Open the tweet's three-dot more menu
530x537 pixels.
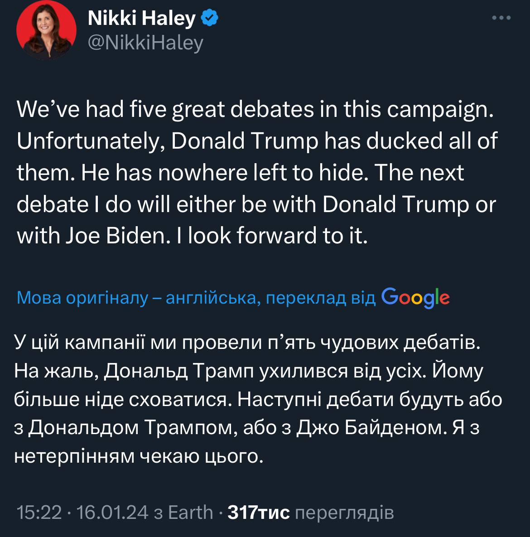click(x=501, y=19)
